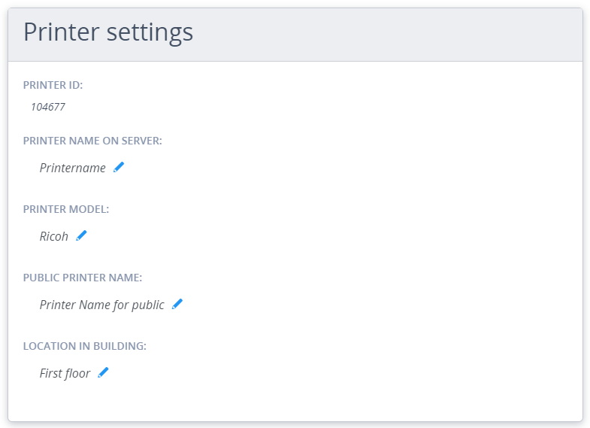Click the LOCATION IN BUILDING label

85,346
